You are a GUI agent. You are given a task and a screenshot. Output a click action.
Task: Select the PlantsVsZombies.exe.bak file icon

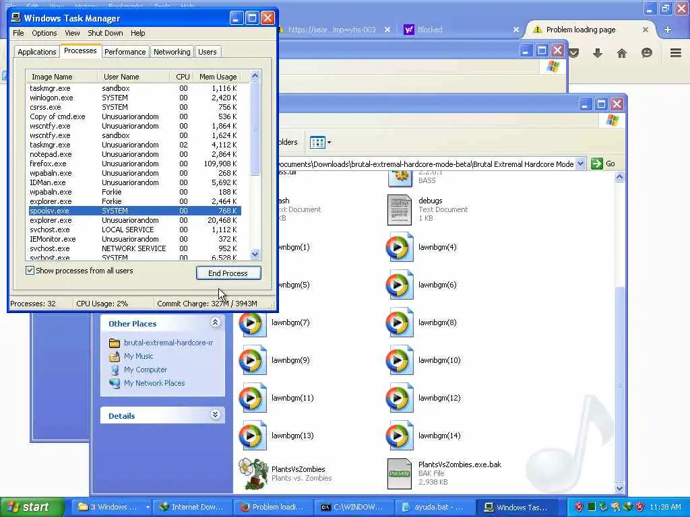coord(400,474)
